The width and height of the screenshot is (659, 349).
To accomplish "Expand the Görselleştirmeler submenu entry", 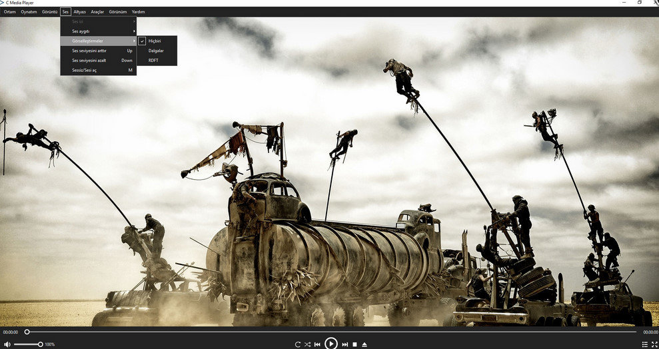I will point(99,41).
